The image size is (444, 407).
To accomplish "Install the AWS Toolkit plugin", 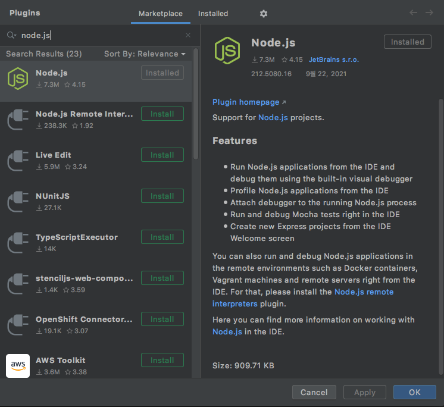I will click(162, 360).
